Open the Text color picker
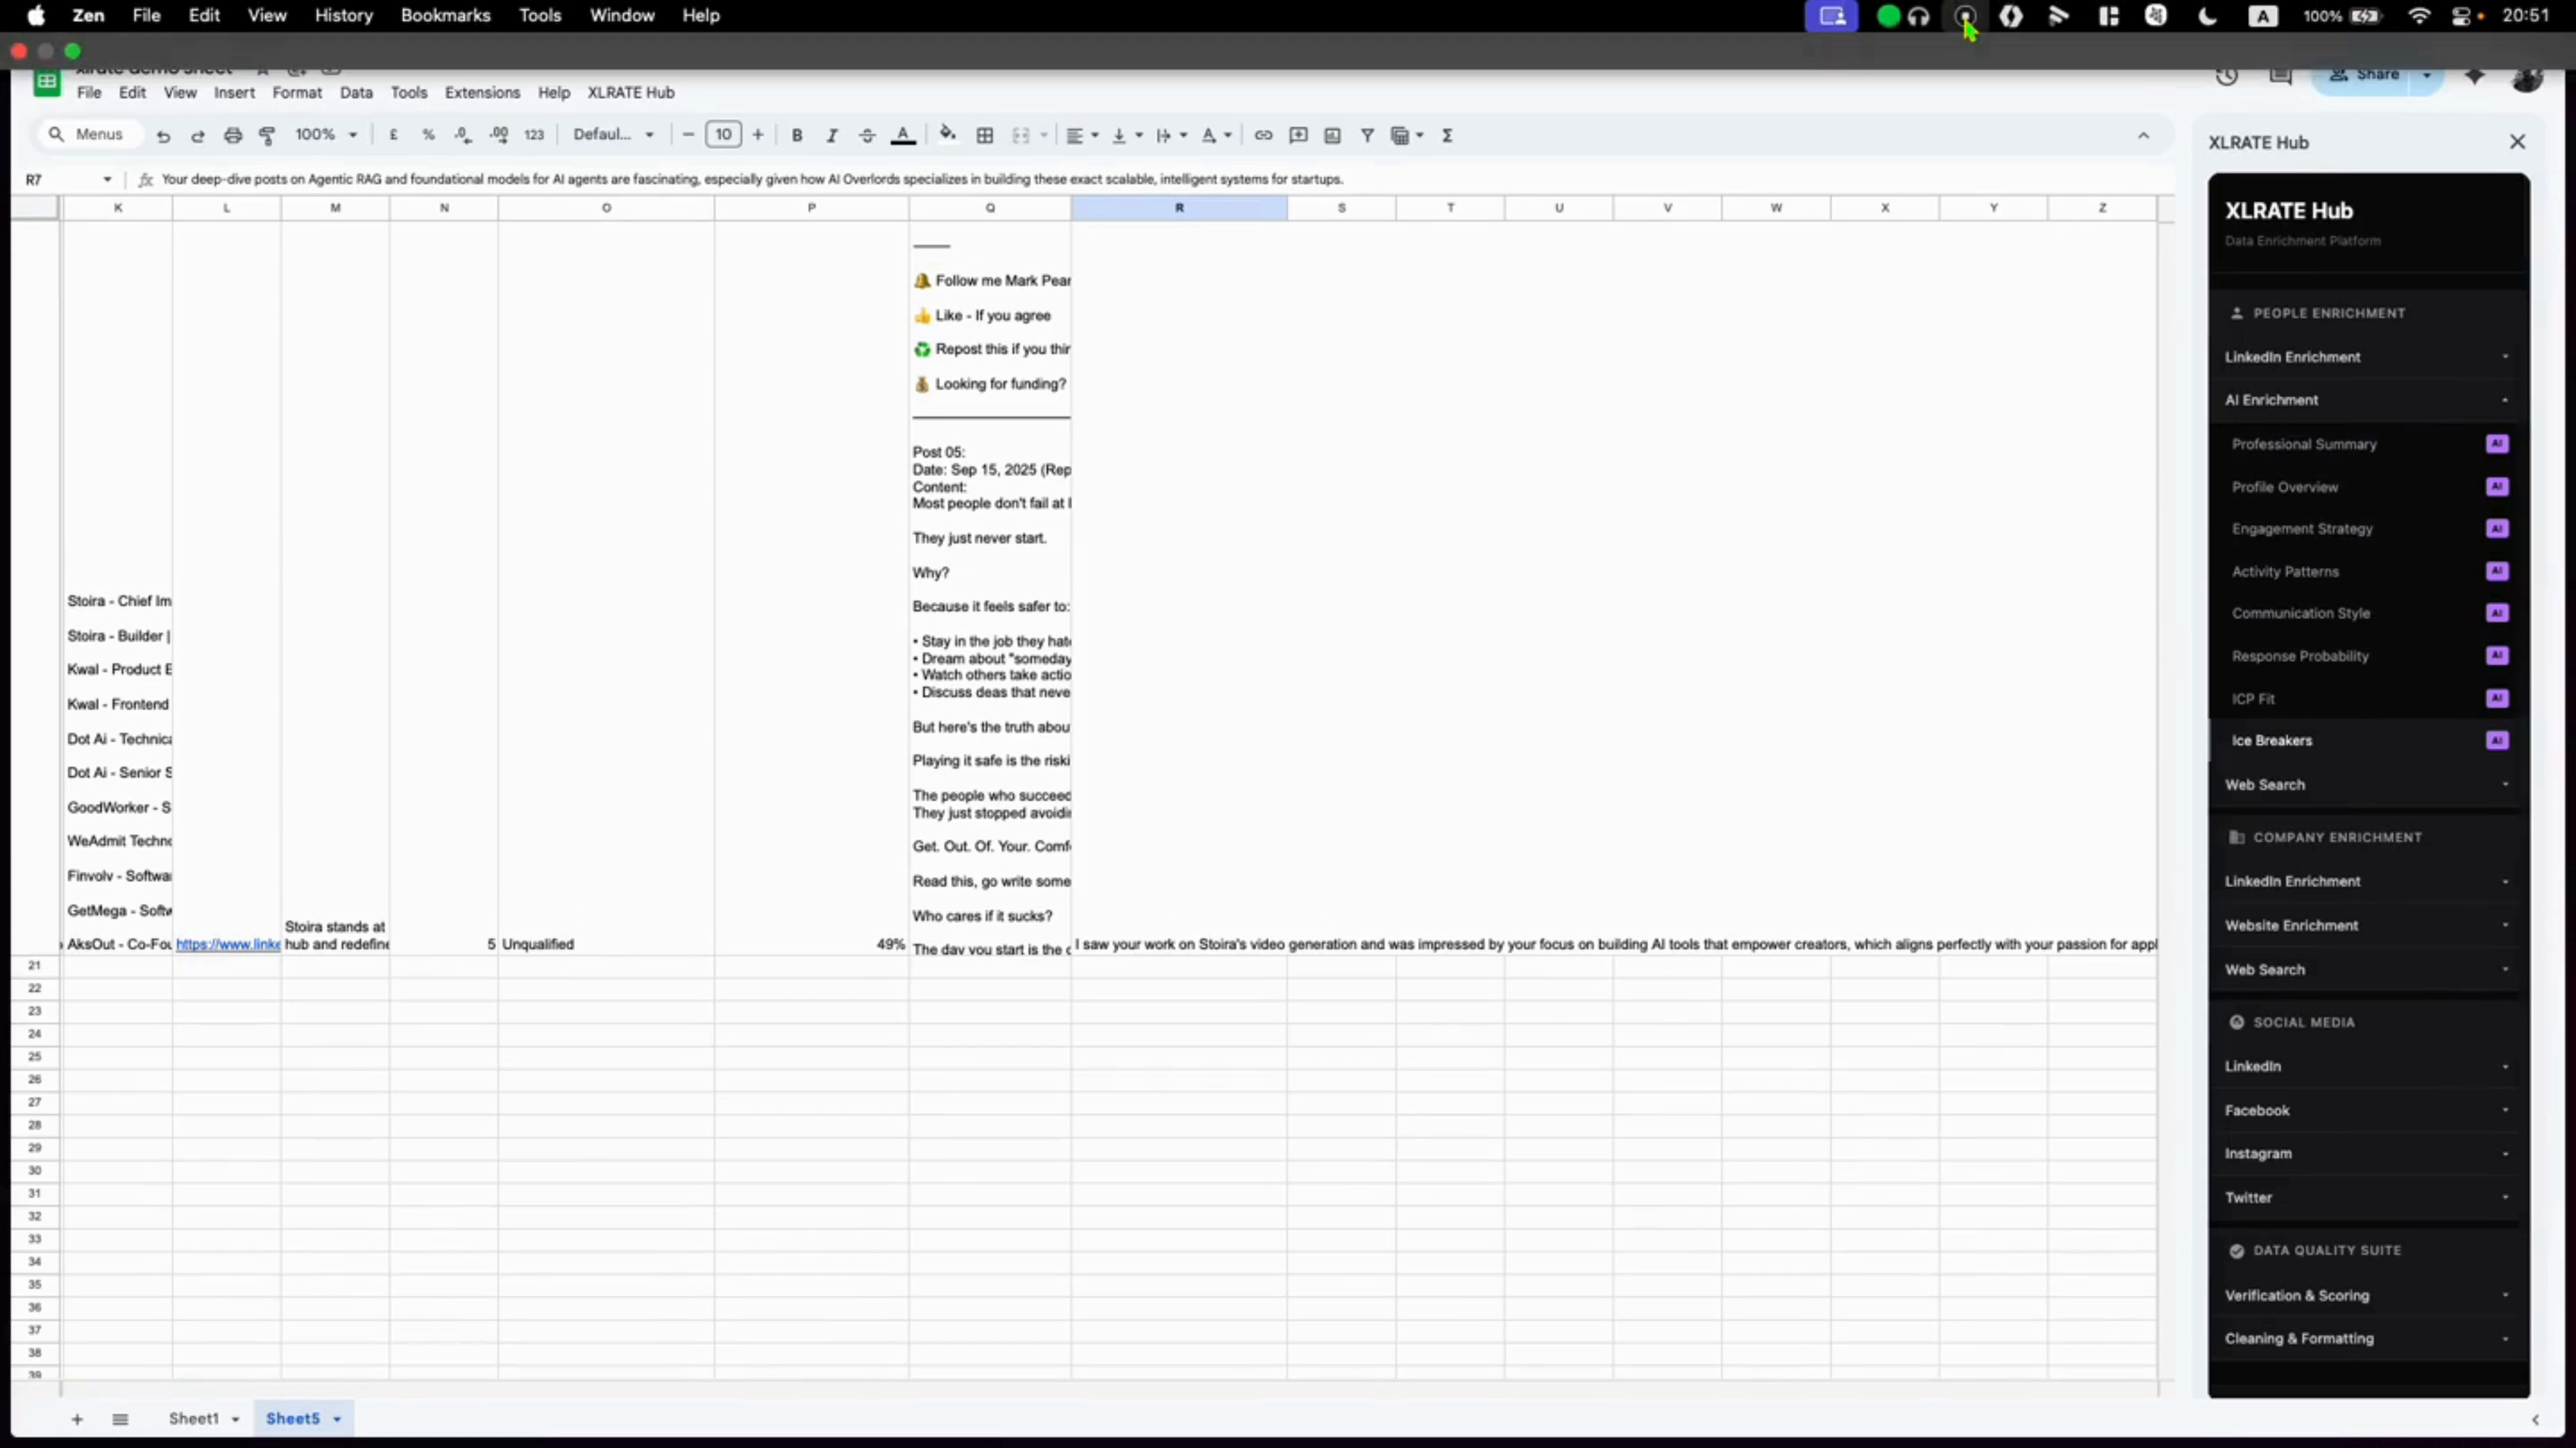Screen dimensions: 2576x1448 [903, 135]
